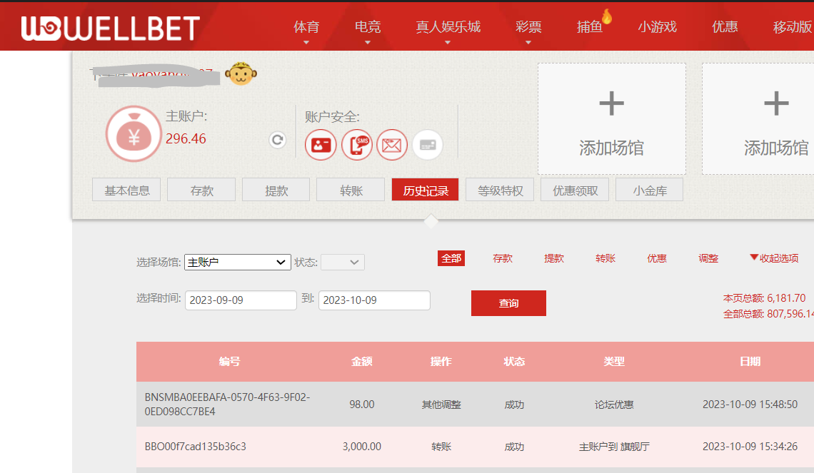814x473 pixels.
Task: Open the 体育 menu item
Action: tap(306, 27)
